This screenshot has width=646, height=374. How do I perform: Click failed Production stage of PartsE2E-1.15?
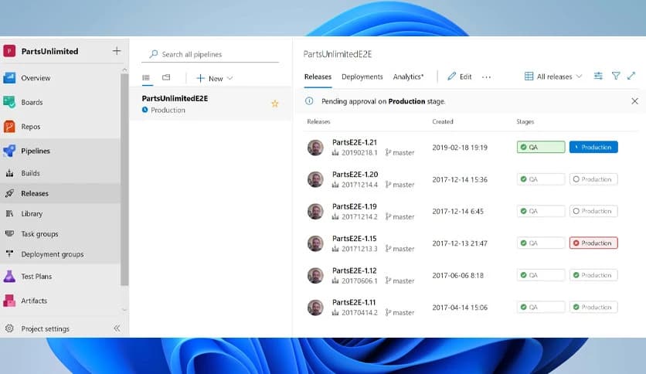click(593, 243)
